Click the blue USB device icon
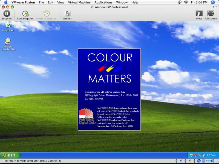219x164 pixels. [181, 161]
